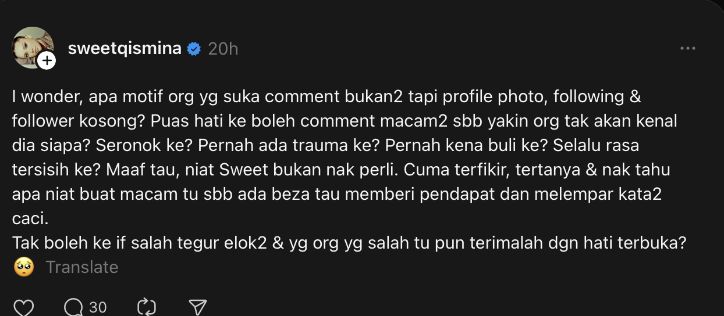Like the post with the heart icon

(x=23, y=307)
